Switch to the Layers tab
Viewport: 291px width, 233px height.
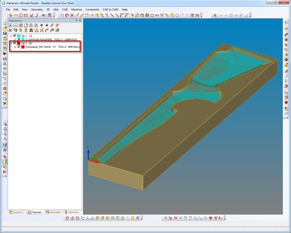[x=17, y=212]
